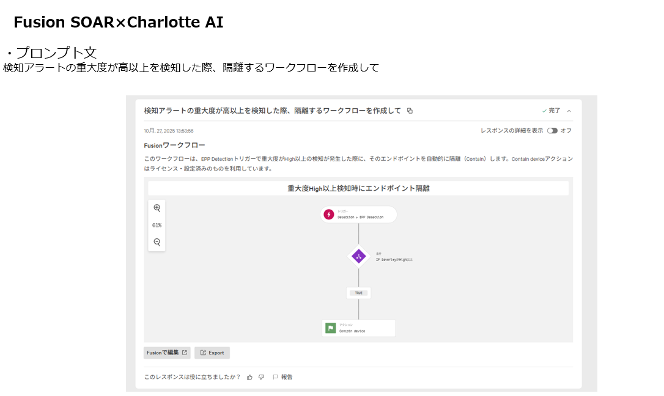Click the IF Severity condition label

click(394, 259)
